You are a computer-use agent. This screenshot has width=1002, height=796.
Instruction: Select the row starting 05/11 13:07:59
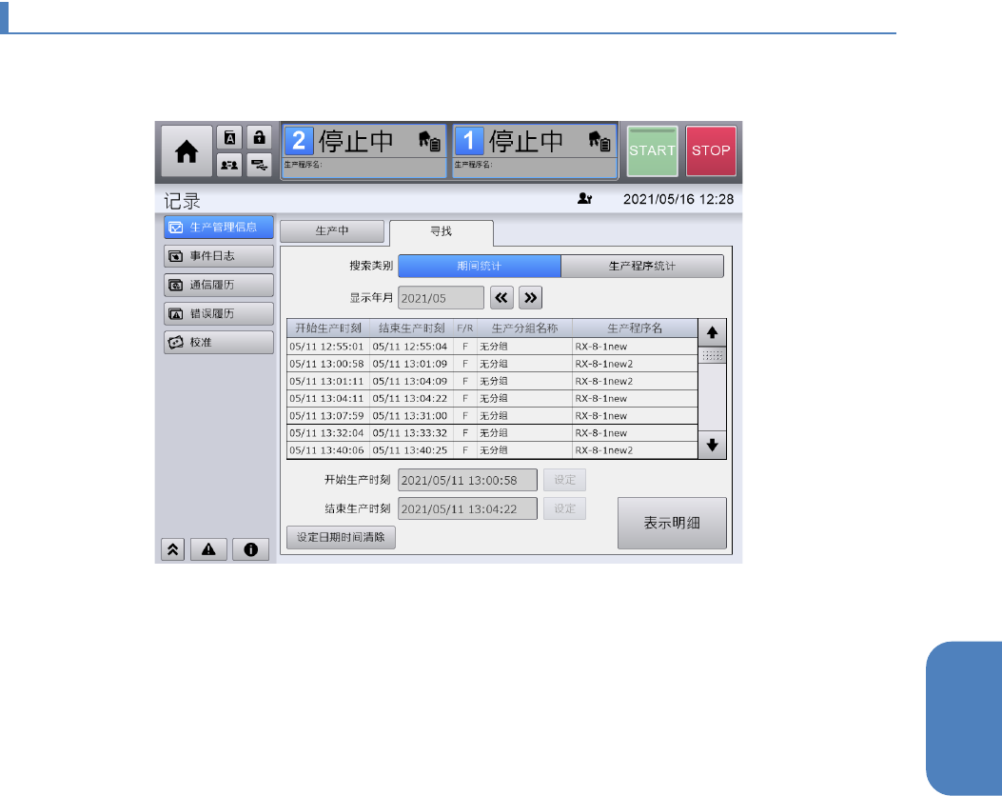tap(492, 415)
